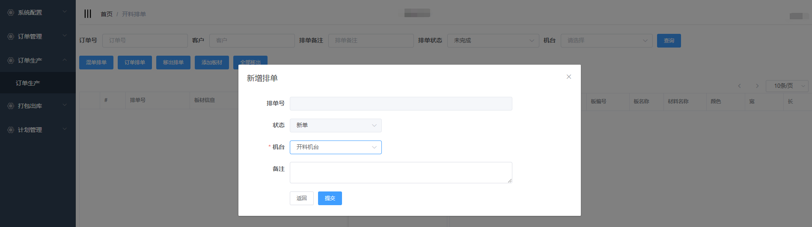
Task: Click the hamburger menu collapse icon
Action: tap(88, 14)
